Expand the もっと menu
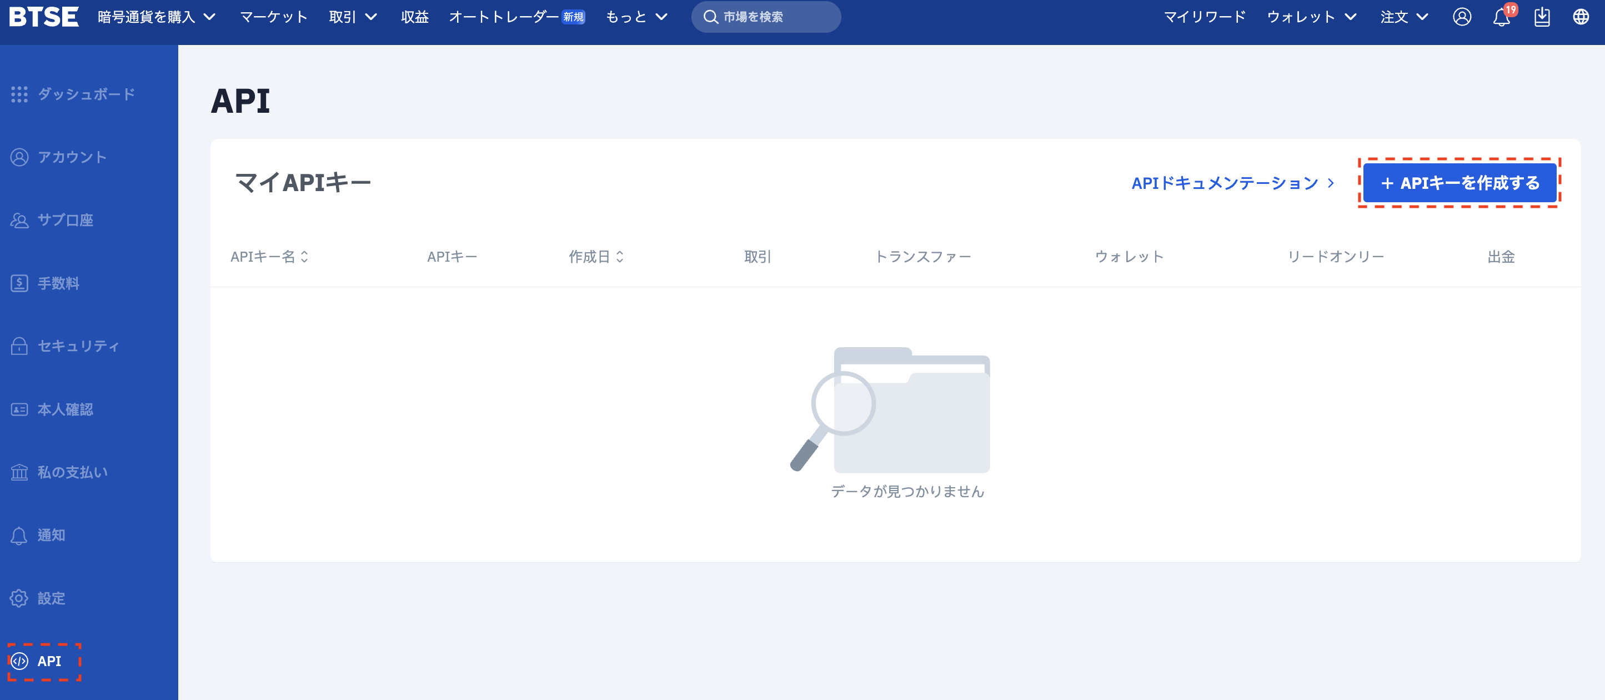The image size is (1605, 700). click(636, 17)
